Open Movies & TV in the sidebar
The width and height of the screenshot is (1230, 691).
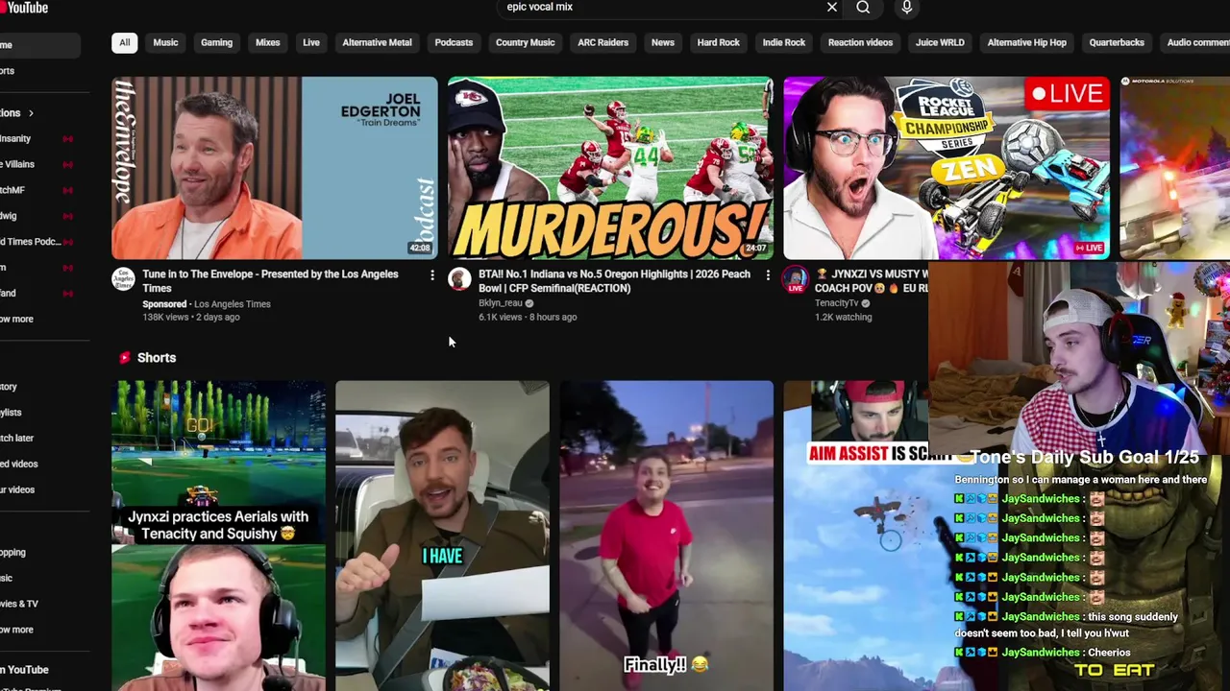19,604
